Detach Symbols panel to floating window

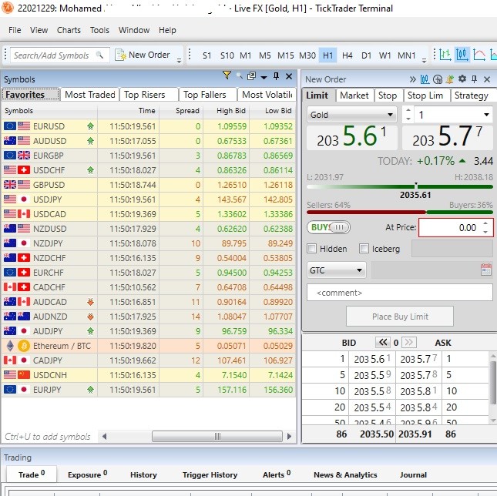(x=252, y=76)
